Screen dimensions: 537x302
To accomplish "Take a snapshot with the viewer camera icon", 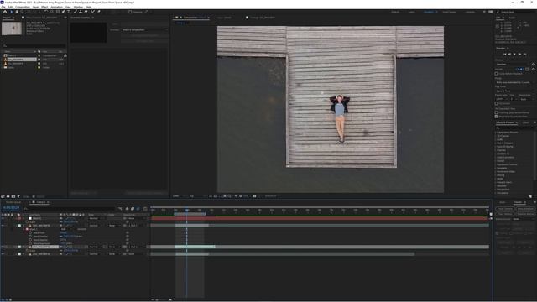I will [x=254, y=195].
